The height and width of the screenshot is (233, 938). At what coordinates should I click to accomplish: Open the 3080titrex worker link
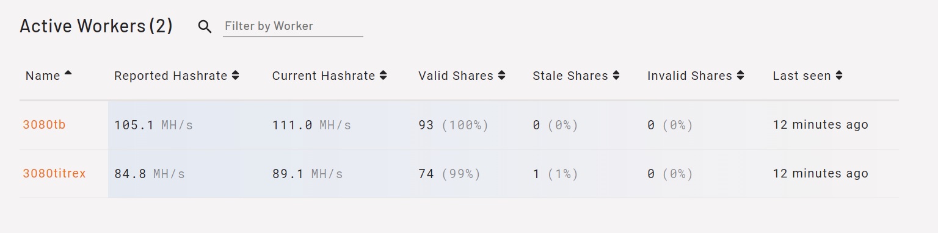(x=54, y=173)
